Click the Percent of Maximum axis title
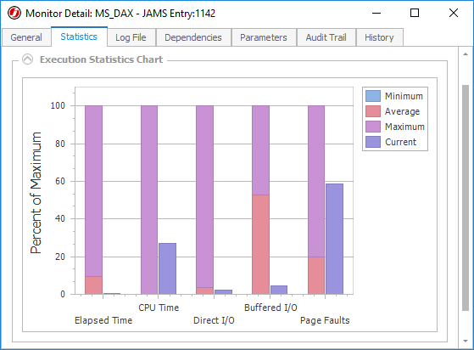The image size is (474, 350). click(36, 193)
